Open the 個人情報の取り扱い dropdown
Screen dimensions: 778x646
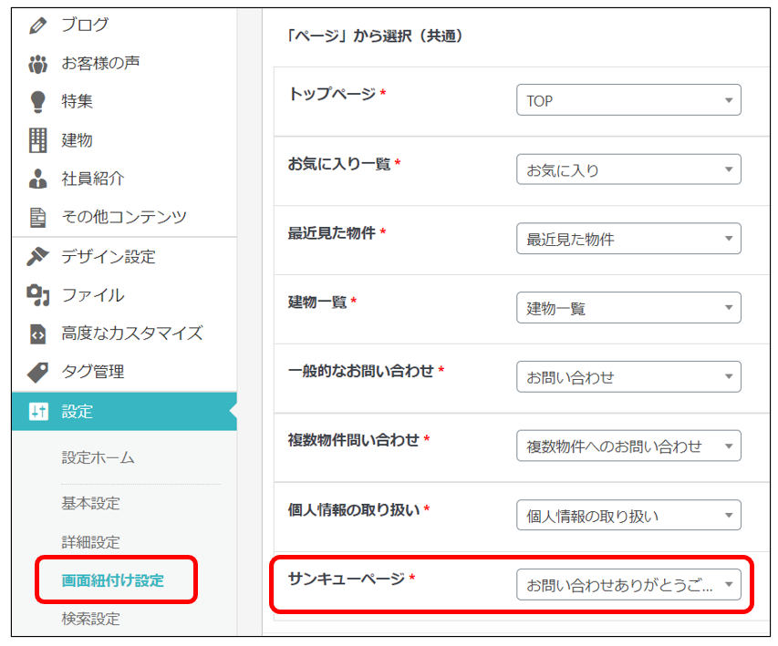click(628, 516)
